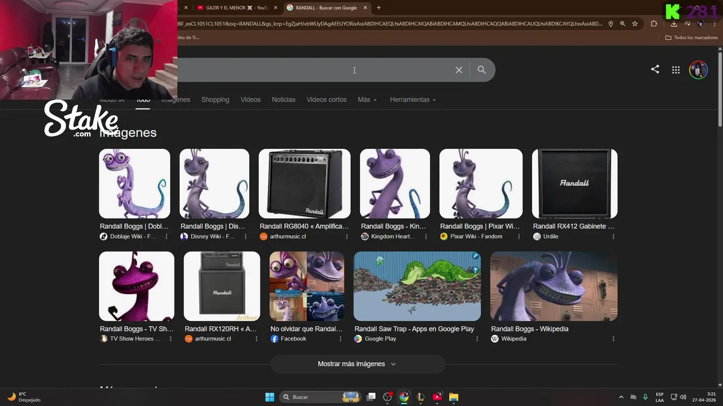This screenshot has width=723, height=406.
Task: Click the share icon on Google results page
Action: tap(655, 69)
